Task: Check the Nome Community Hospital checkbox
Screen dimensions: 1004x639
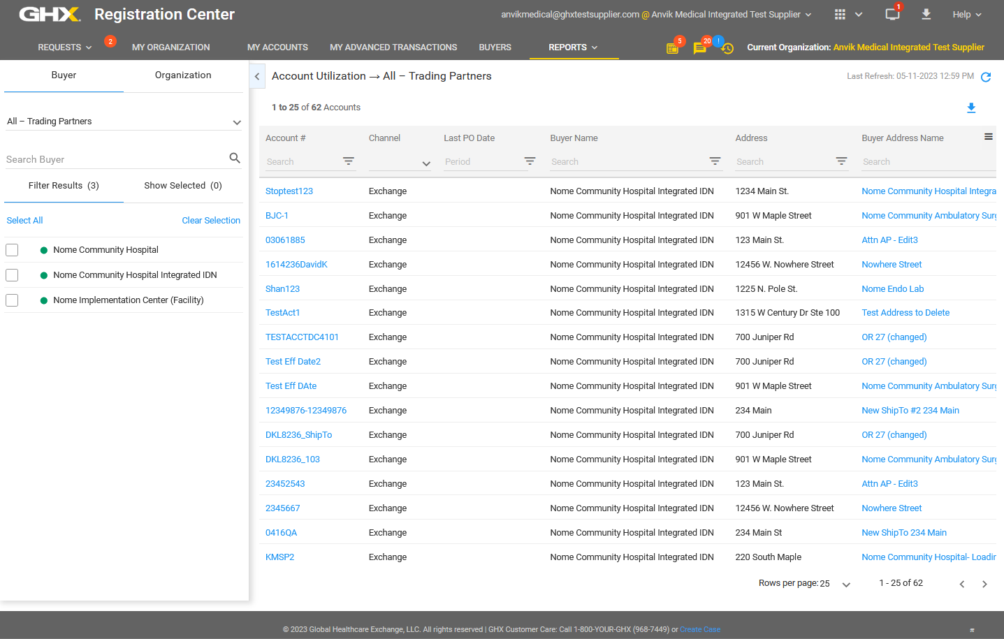Action: (12, 250)
